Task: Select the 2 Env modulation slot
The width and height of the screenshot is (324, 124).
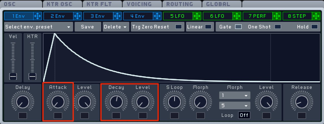Action: pos(58,16)
